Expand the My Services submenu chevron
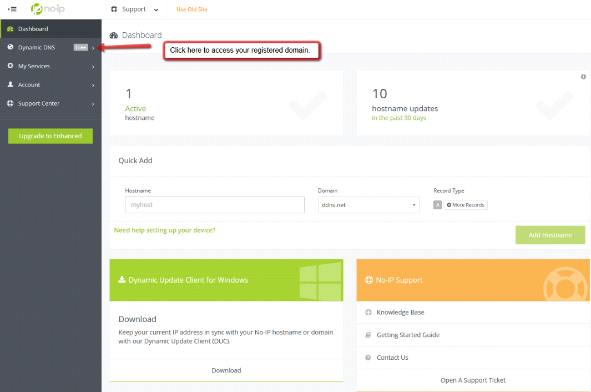The height and width of the screenshot is (392, 591). [93, 67]
